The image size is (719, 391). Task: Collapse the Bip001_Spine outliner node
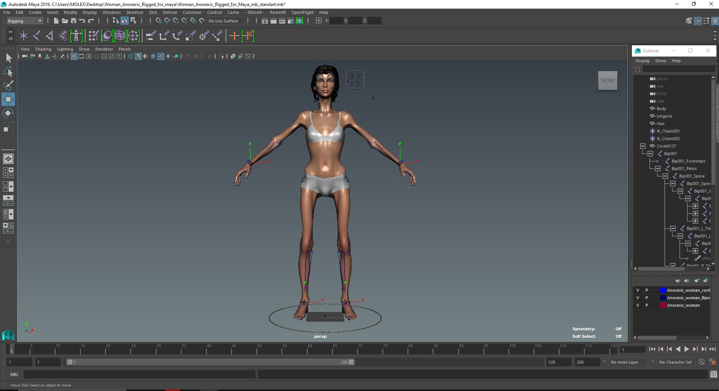pyautogui.click(x=665, y=176)
